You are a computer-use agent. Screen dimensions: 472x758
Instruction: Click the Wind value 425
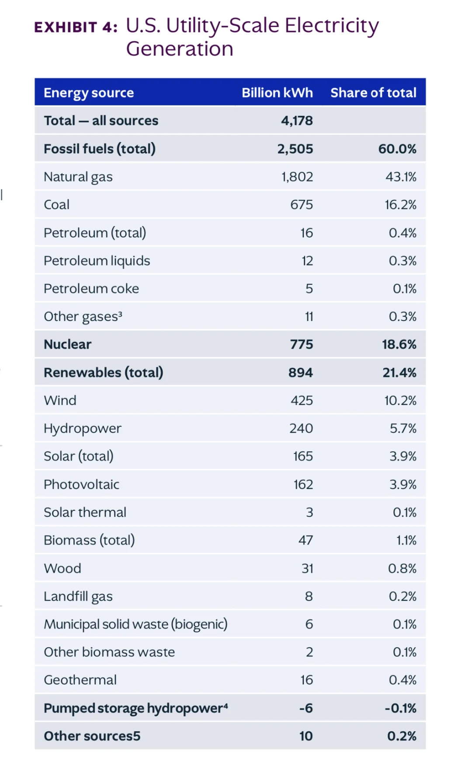tap(302, 400)
